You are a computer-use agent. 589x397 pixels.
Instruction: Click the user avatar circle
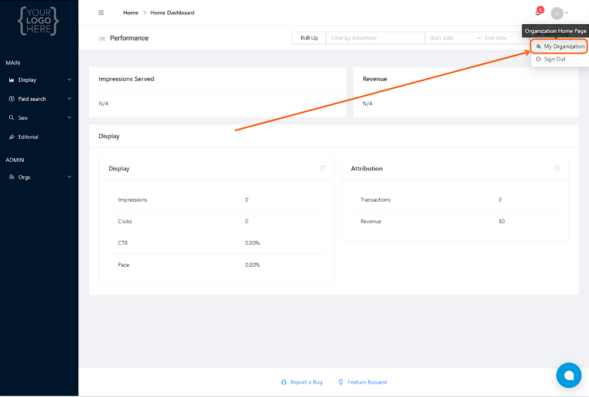point(557,13)
